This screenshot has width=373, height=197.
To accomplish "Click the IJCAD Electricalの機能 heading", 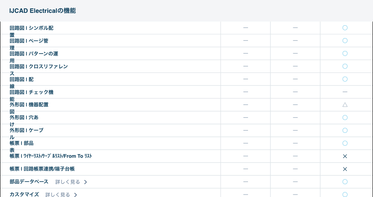I will pos(42,11).
